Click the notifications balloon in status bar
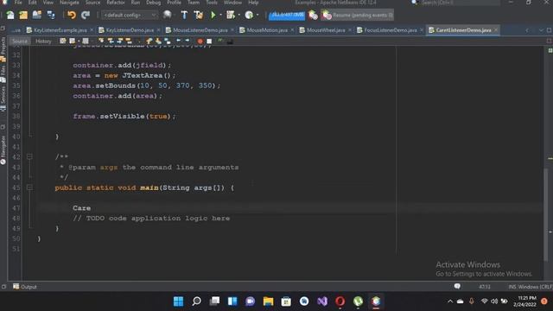Image resolution: width=553 pixels, height=311 pixels. (457, 286)
